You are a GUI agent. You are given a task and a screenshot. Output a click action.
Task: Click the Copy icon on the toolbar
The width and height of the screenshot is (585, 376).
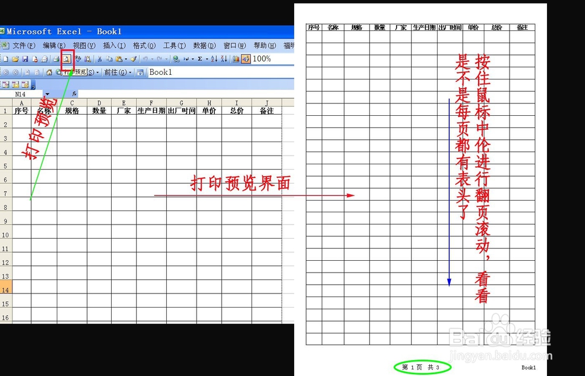pyautogui.click(x=108, y=59)
